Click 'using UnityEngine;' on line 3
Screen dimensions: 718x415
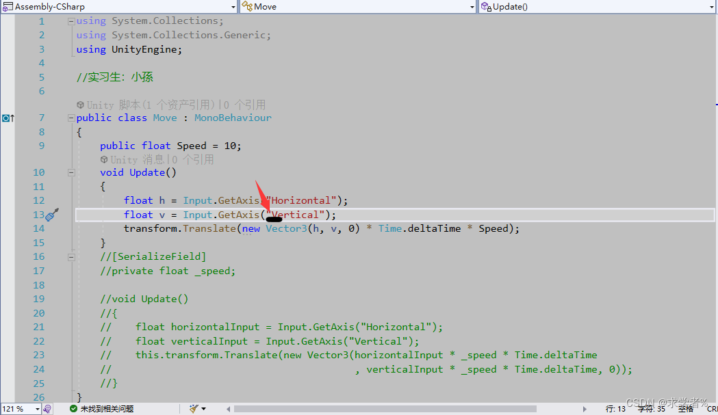tap(129, 49)
